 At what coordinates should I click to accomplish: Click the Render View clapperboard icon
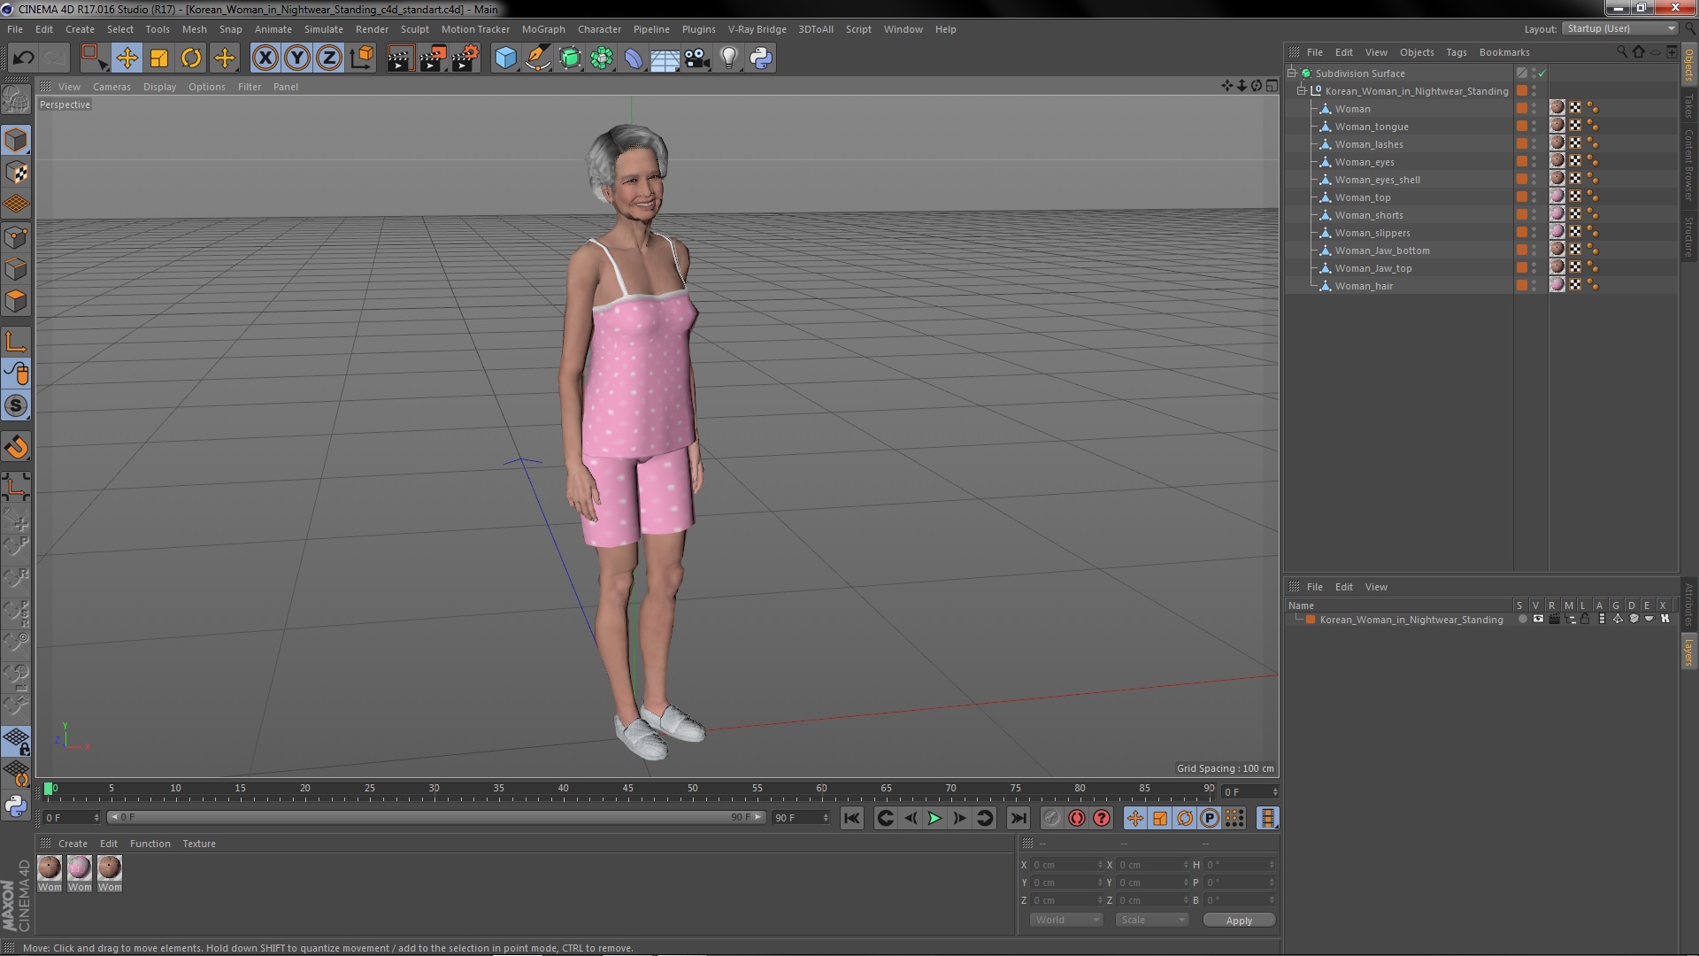pos(399,58)
